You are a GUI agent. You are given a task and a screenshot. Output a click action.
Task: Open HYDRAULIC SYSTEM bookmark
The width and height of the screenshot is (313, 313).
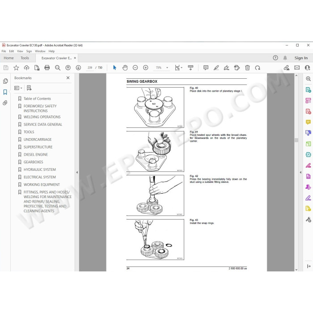coord(39,169)
